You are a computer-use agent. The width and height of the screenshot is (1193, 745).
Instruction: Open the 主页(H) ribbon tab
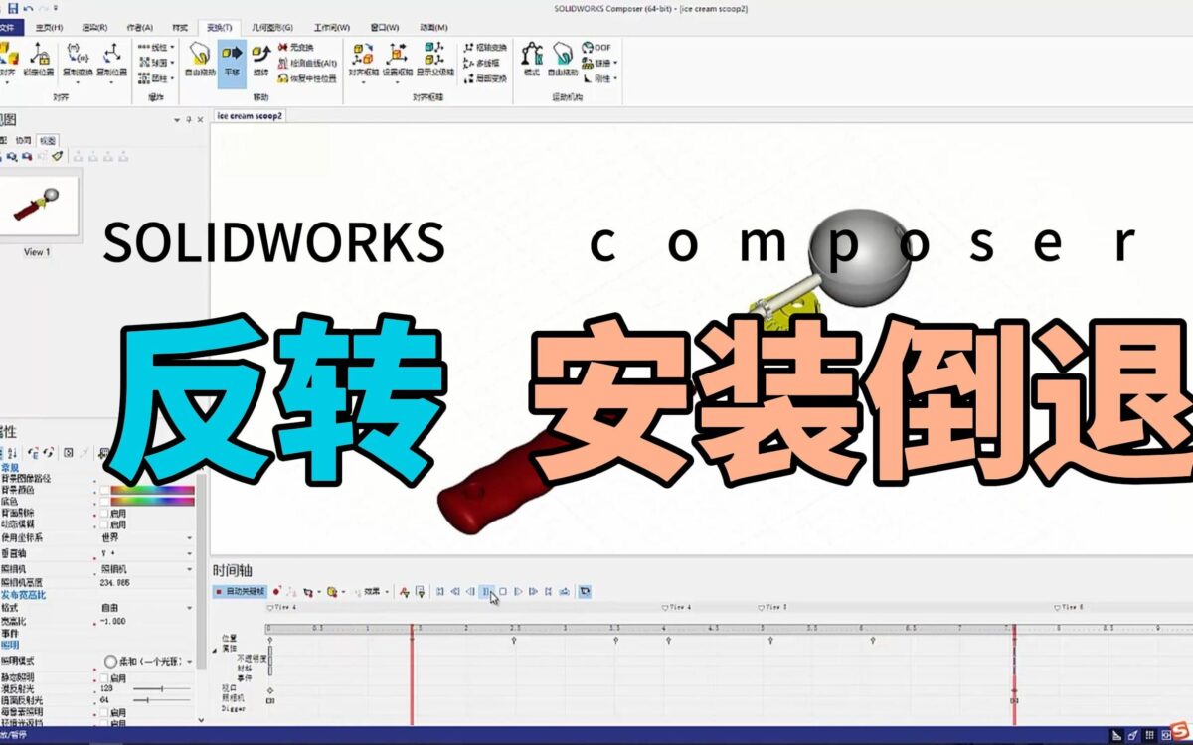[49, 27]
